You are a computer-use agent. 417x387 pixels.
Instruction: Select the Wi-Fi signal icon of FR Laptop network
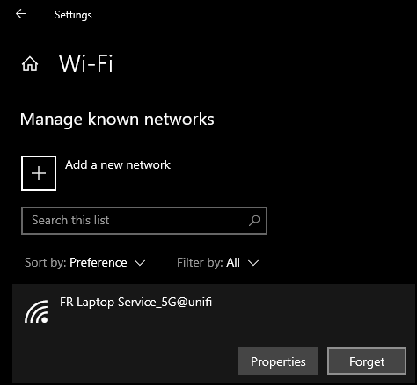(36, 311)
